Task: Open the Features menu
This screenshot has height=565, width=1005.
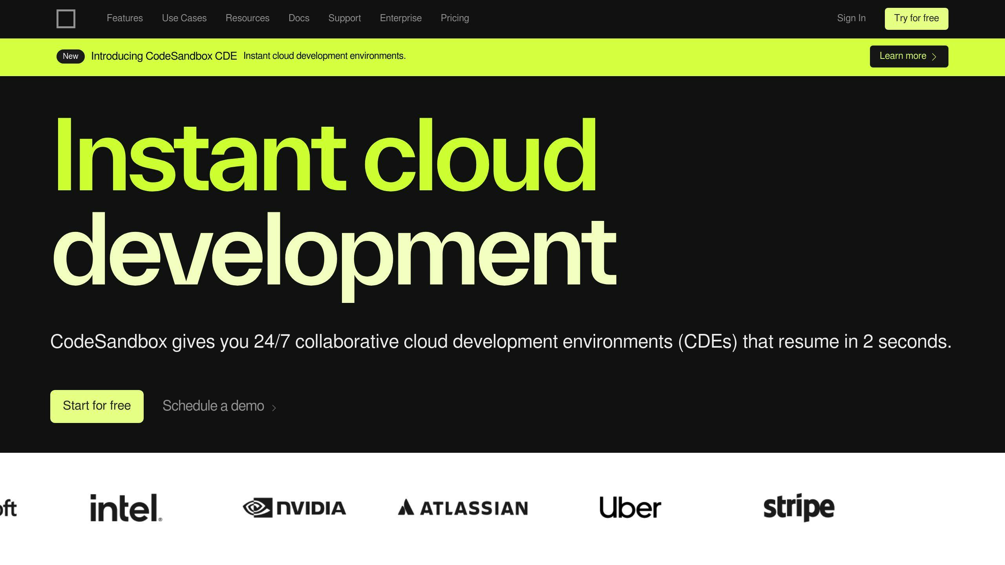Action: [125, 18]
